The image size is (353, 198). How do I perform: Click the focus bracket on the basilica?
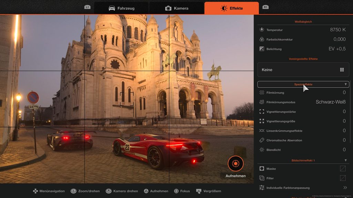(x=127, y=99)
